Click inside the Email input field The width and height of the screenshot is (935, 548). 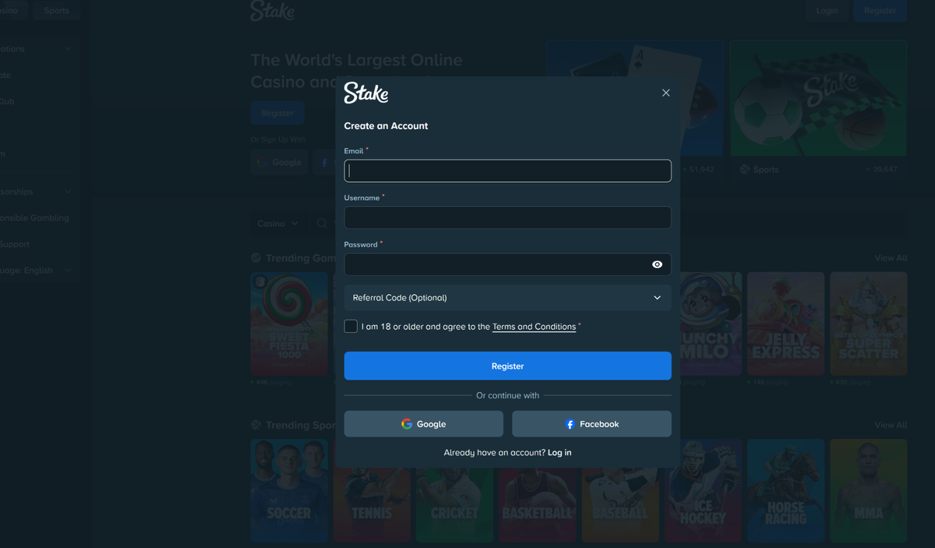point(508,171)
